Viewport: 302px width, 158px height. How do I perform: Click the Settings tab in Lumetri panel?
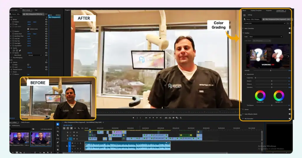250,15
